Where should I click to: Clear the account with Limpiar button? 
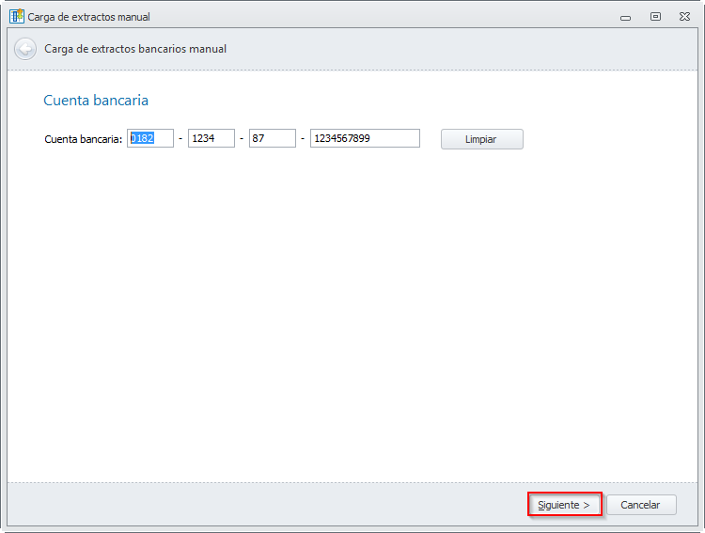tap(481, 139)
